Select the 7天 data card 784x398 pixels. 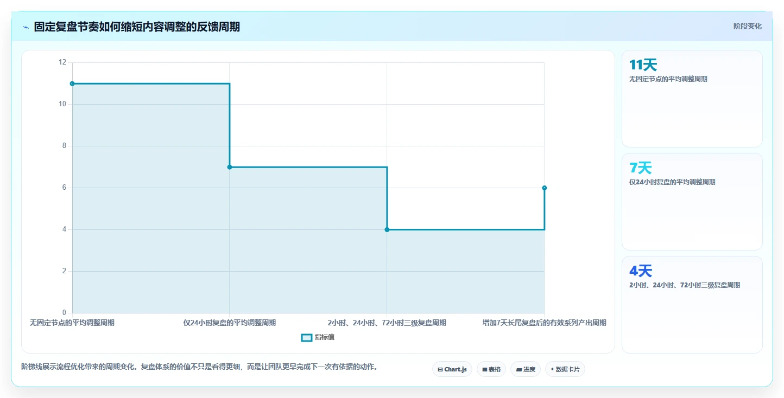[x=692, y=202]
